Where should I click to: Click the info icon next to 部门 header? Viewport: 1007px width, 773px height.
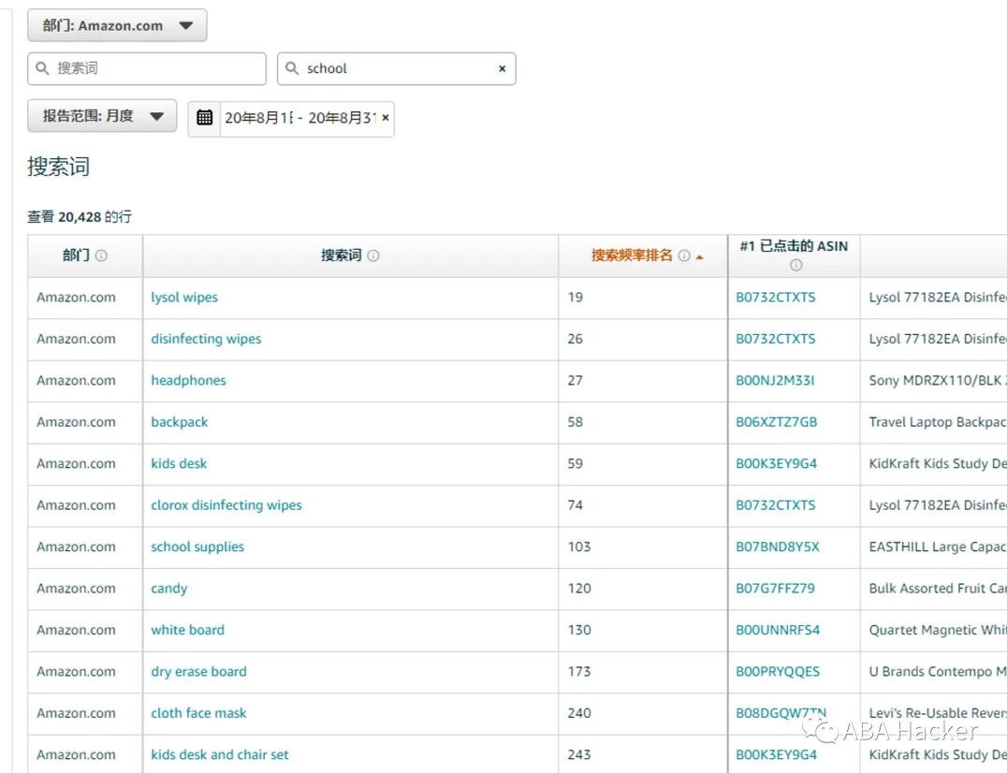tap(101, 255)
